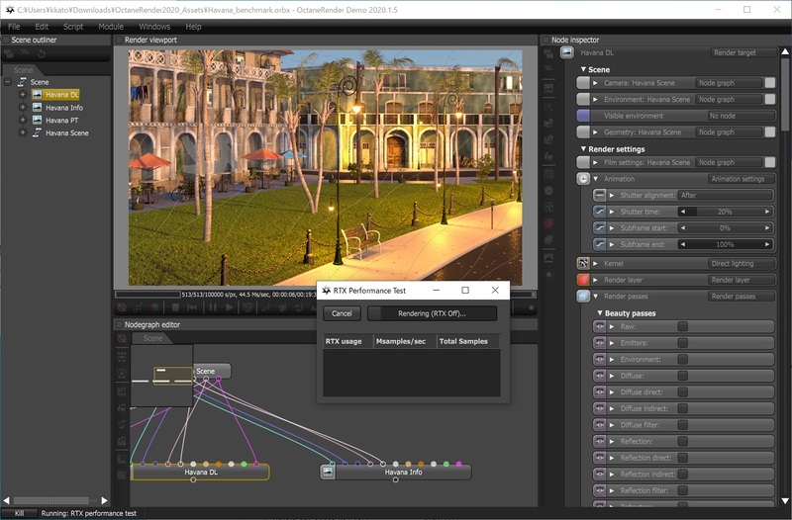The image size is (792, 520).
Task: Expand the Havana Info tree node
Action: (22, 108)
